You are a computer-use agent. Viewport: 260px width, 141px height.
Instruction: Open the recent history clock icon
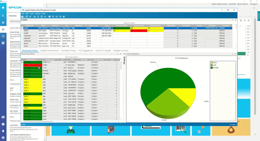(x=3, y=36)
